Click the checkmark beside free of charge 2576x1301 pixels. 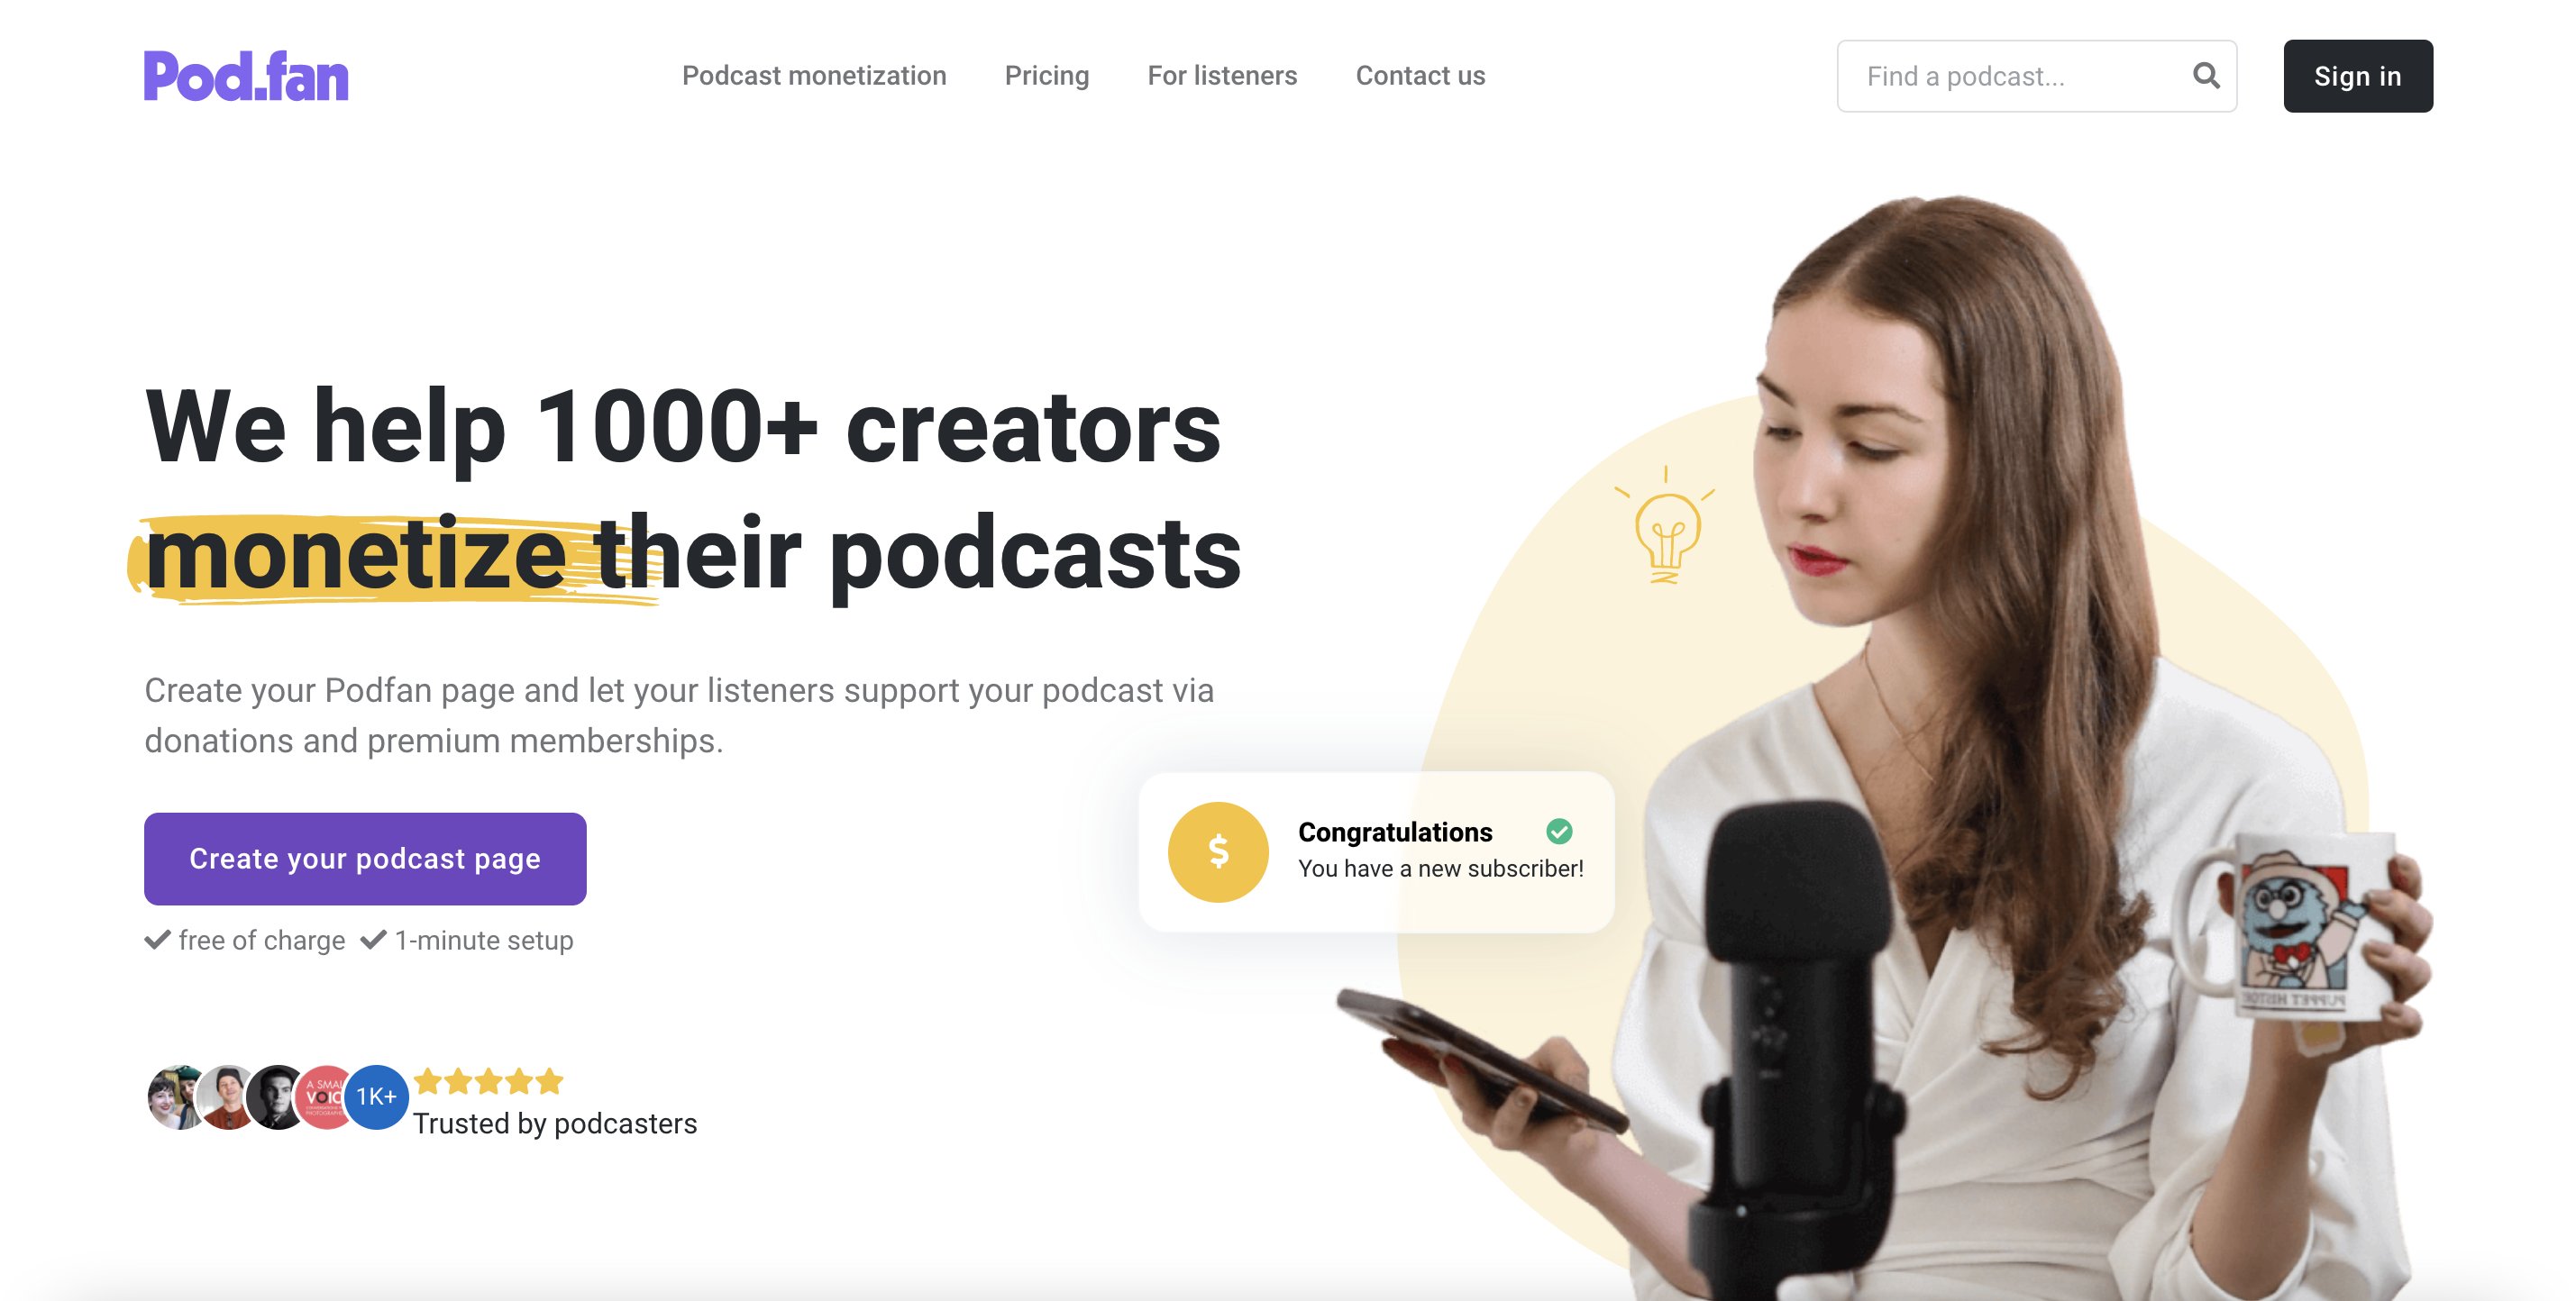pyautogui.click(x=157, y=940)
